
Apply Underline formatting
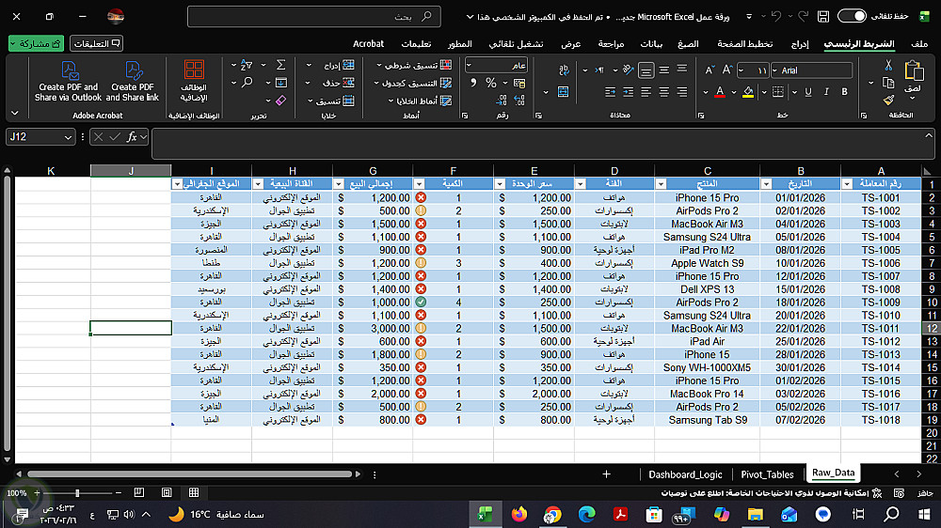click(x=808, y=92)
